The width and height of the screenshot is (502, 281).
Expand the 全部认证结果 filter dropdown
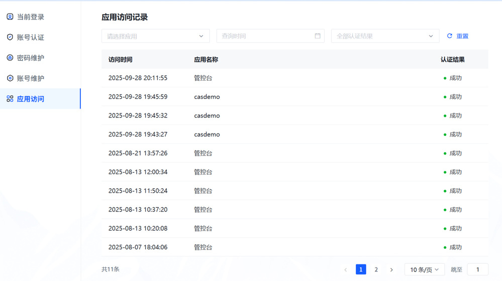(x=385, y=36)
